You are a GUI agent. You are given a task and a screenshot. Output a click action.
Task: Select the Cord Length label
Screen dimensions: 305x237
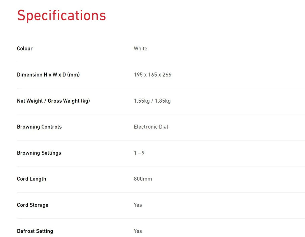[x=31, y=179]
